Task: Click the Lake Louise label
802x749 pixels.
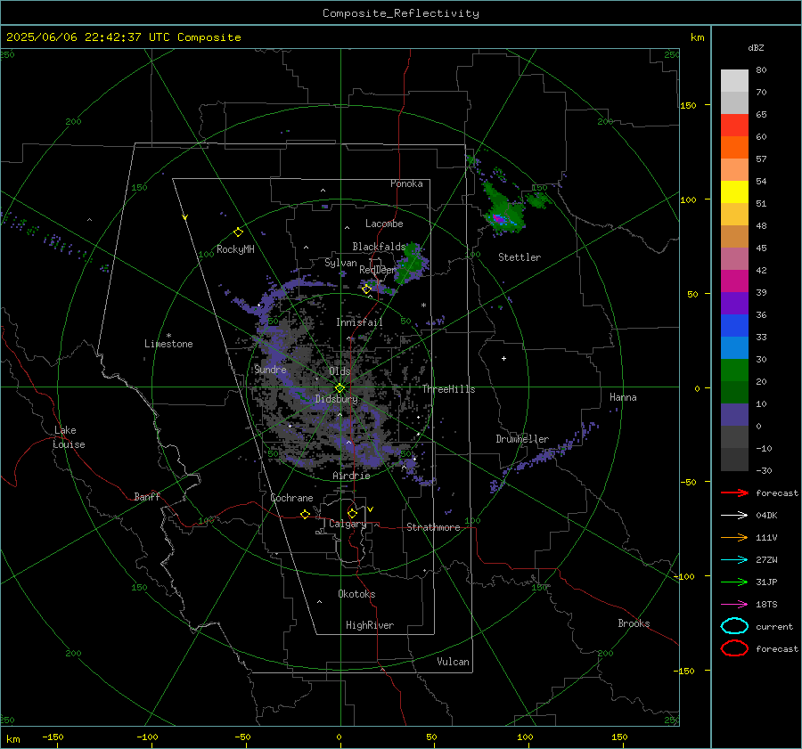Action: coord(69,437)
